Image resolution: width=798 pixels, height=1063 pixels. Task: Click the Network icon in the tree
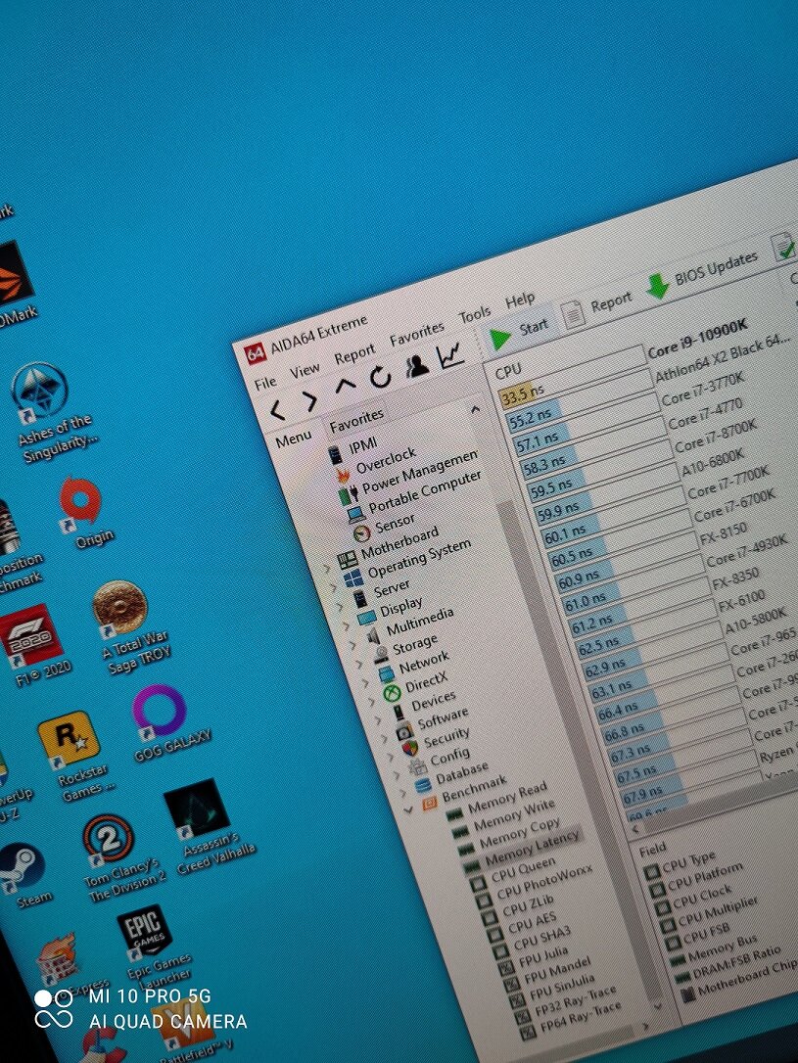click(387, 673)
